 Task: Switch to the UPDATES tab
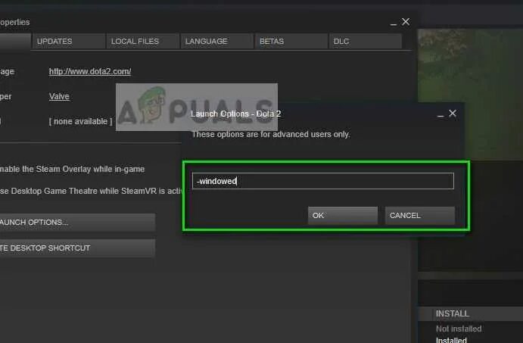(68, 42)
